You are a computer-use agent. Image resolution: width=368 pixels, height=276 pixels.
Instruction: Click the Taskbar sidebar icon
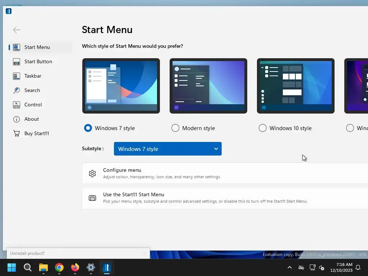(x=17, y=76)
